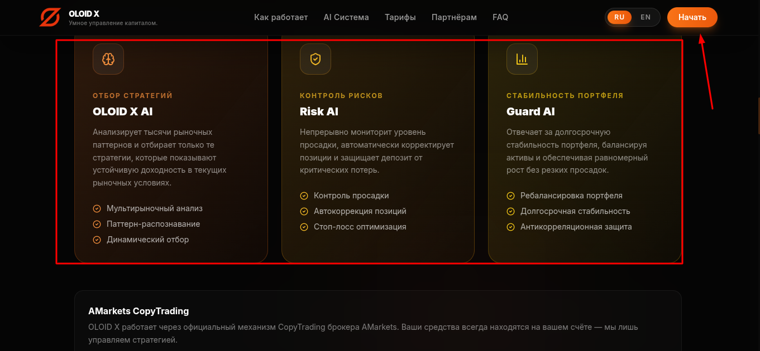
Task: Click the Антикорреляционная защита text
Action: tap(576, 227)
